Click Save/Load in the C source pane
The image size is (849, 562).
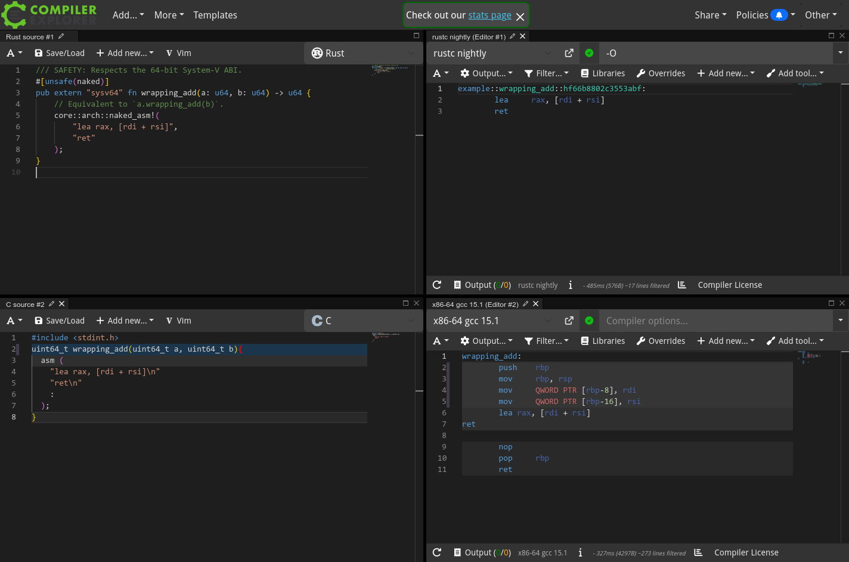tap(60, 321)
